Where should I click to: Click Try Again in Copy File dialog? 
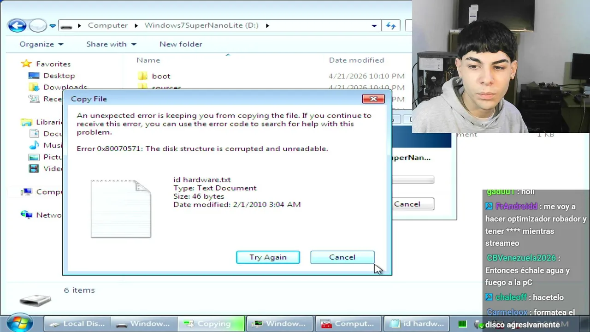(268, 257)
